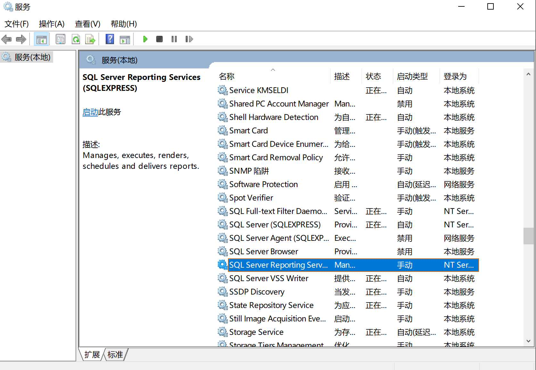Click the Export List toolbar icon
The height and width of the screenshot is (370, 536).
(x=91, y=39)
